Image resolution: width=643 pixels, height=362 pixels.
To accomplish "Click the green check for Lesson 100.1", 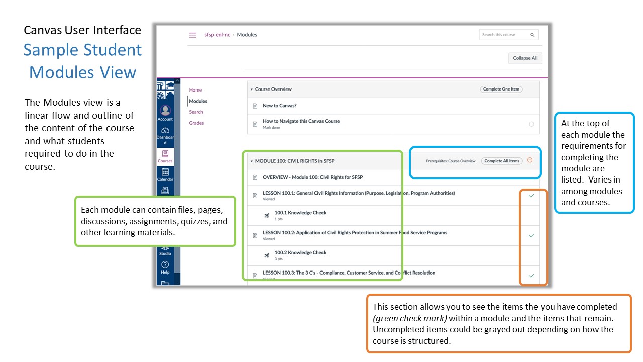I will 531,196.
